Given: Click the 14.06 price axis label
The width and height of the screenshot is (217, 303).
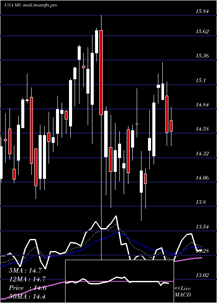Looking at the screenshot, I should coord(202,178).
